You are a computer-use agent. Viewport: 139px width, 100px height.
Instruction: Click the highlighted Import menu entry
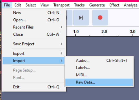33,61
